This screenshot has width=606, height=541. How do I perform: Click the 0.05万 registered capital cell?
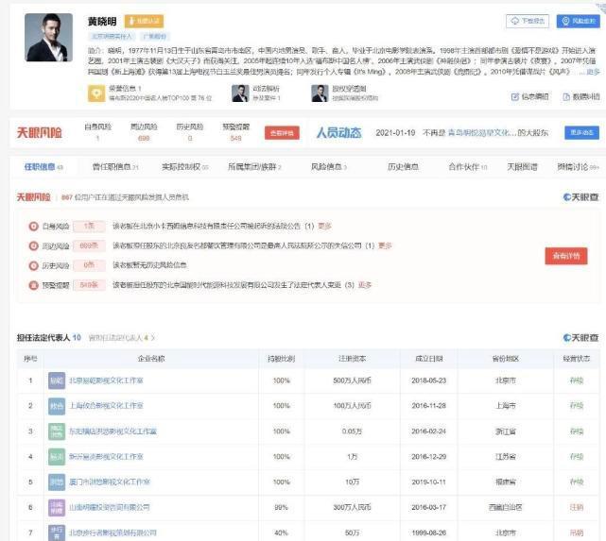pos(352,431)
